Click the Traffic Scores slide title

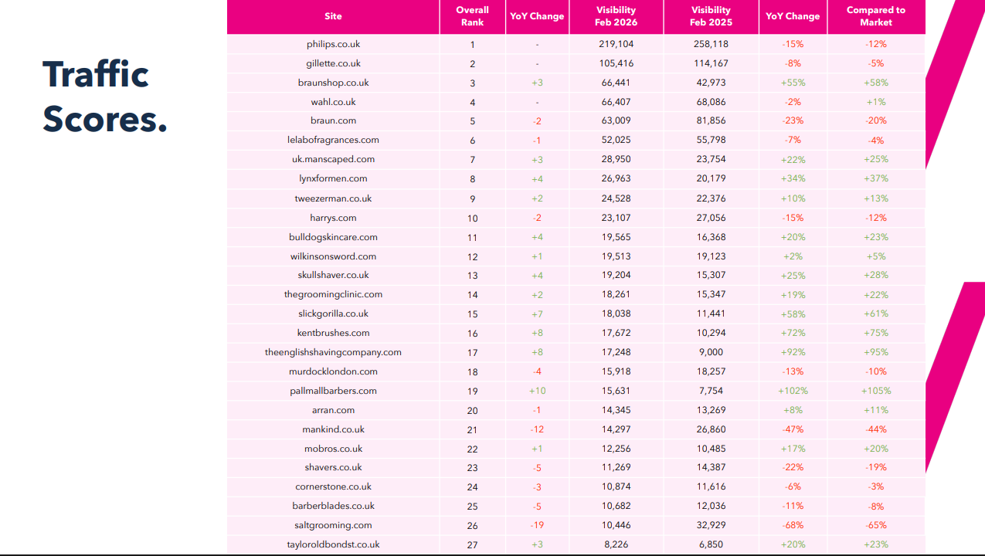click(104, 97)
